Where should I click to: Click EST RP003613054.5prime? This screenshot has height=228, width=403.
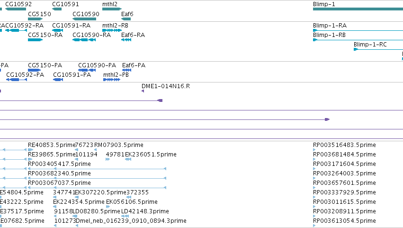click(x=344, y=221)
